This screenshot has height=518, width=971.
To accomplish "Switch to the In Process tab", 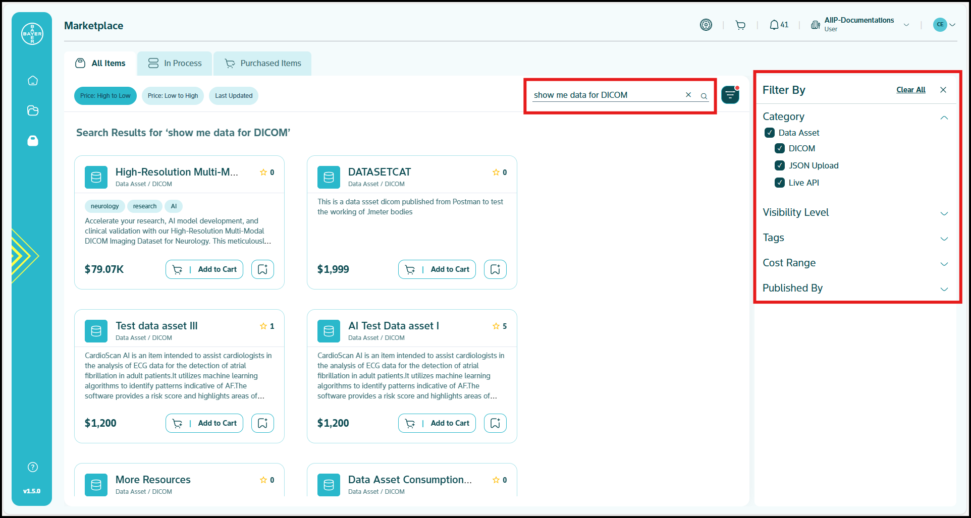I will click(175, 64).
